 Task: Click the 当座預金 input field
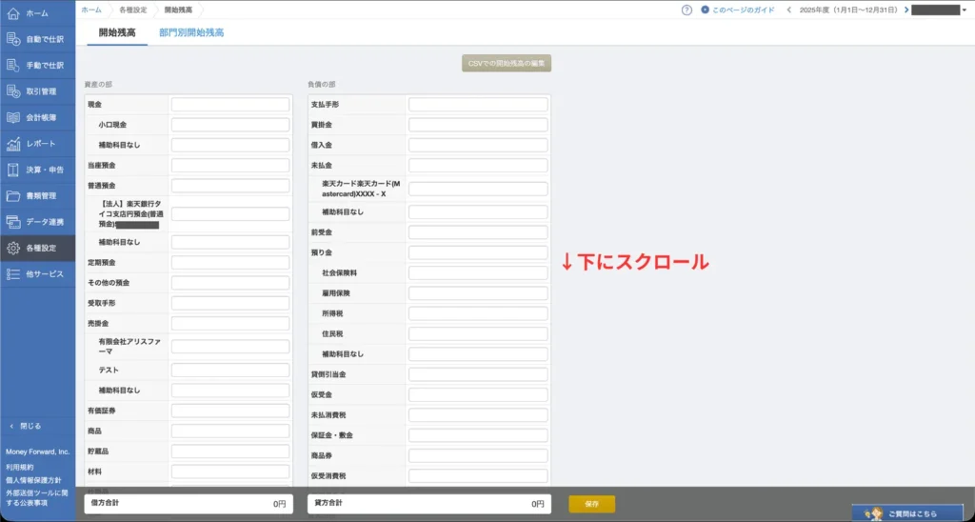pos(230,166)
